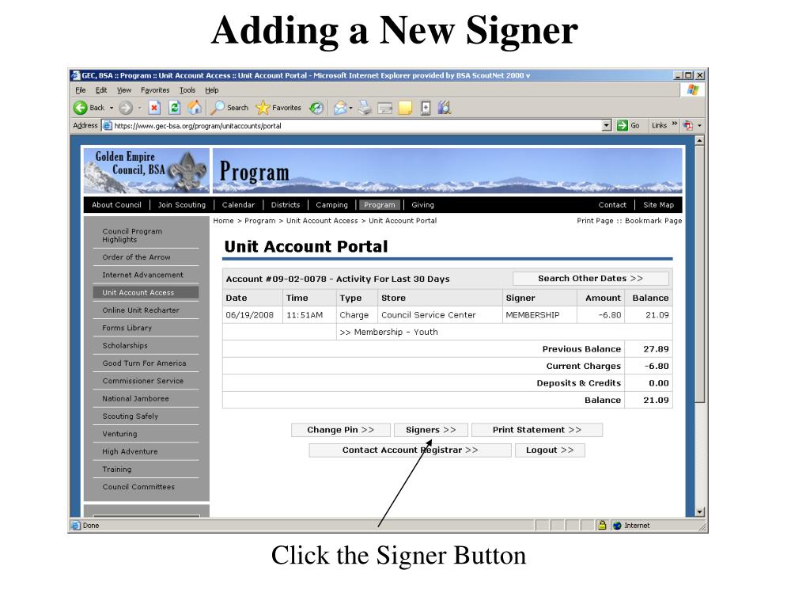
Task: Click the red Stop loading icon
Action: pos(154,108)
